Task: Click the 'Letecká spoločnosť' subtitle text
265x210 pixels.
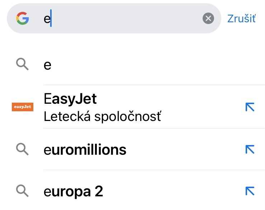Action: pos(102,116)
